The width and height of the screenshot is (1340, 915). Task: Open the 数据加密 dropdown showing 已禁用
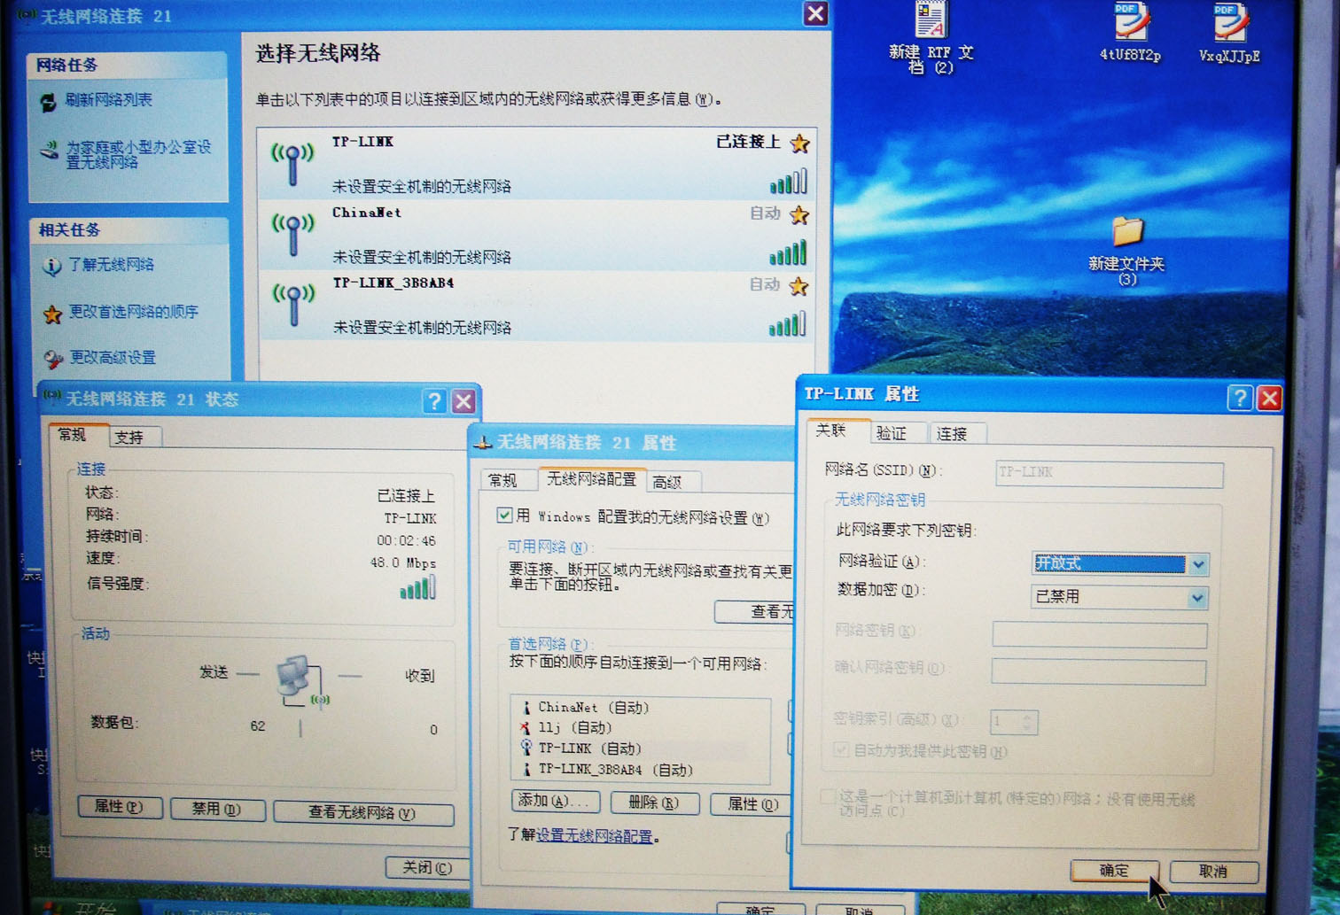1198,598
